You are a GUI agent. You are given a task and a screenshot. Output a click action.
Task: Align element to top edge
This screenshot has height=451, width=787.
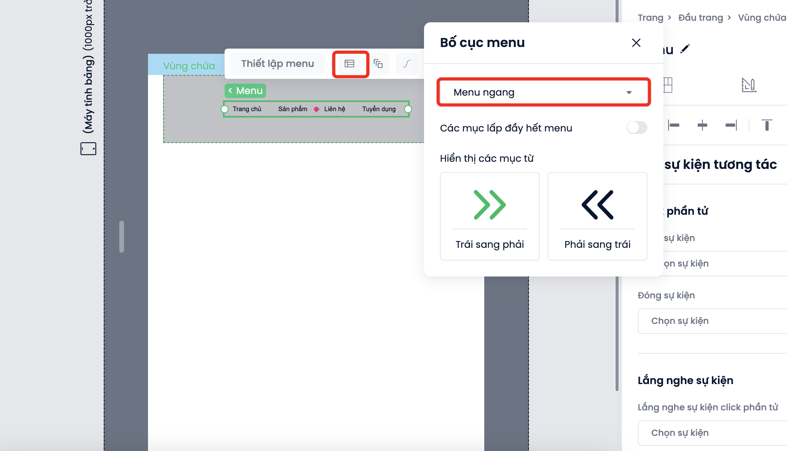(x=767, y=125)
